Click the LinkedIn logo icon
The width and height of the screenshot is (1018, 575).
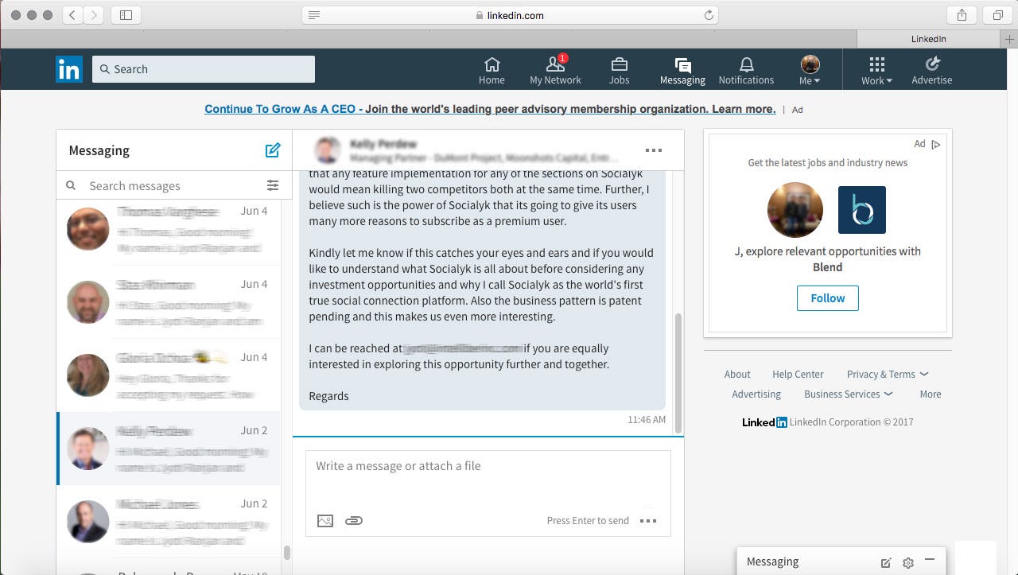pyautogui.click(x=69, y=69)
